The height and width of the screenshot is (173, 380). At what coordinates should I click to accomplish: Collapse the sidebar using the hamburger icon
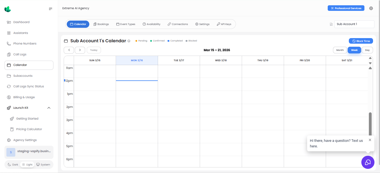[x=50, y=9]
